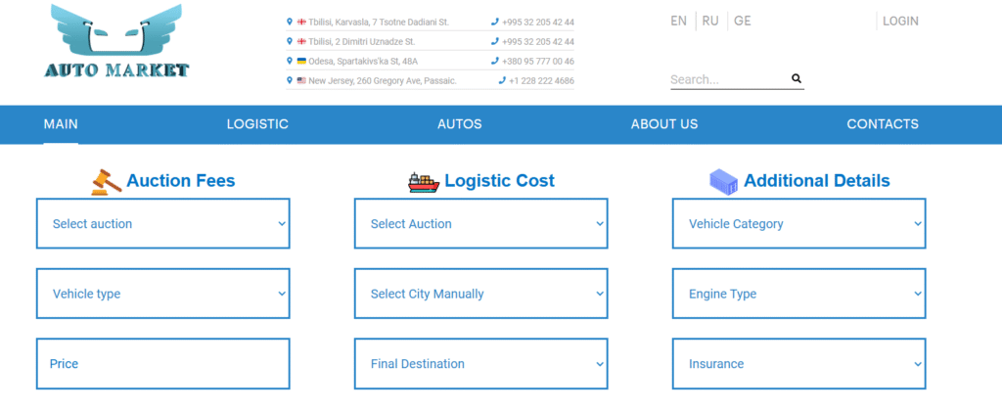The width and height of the screenshot is (1002, 411).
Task: Open the Select City Manually dropdown
Action: (x=480, y=294)
